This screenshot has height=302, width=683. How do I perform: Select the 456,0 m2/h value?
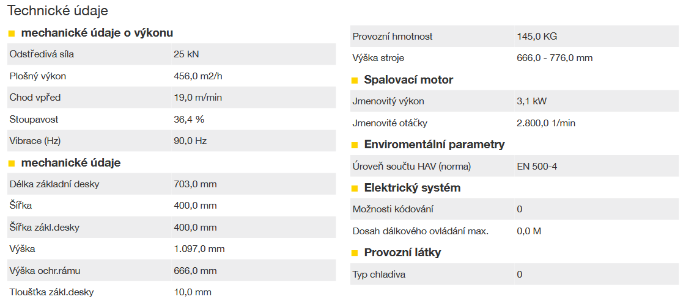[x=198, y=76]
